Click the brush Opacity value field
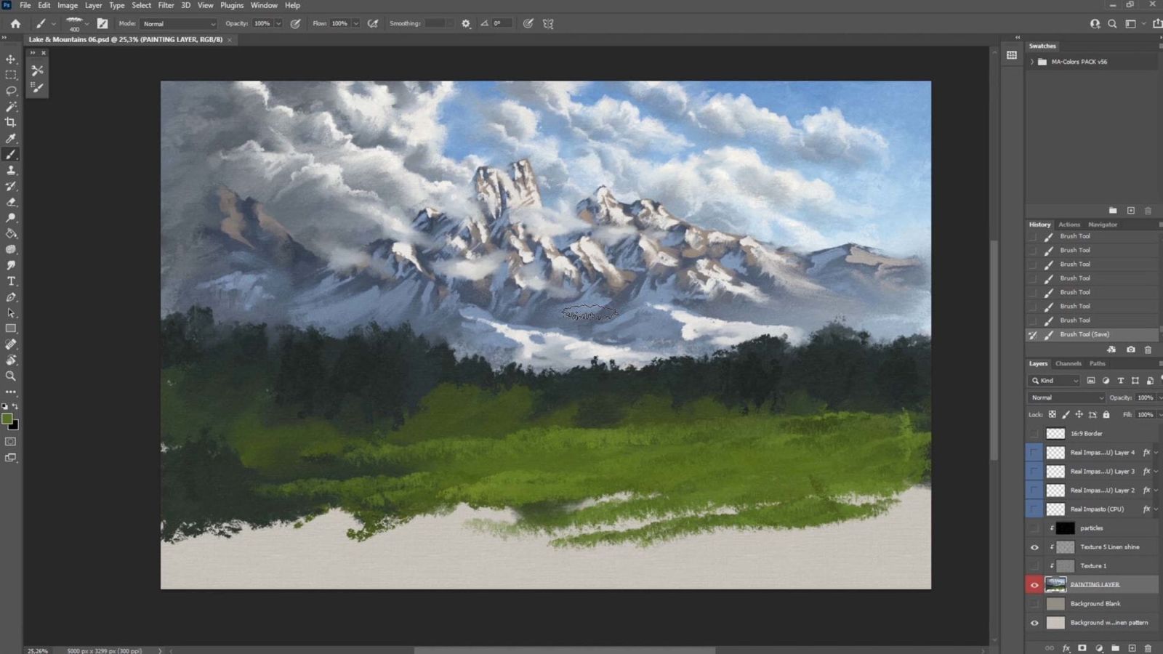The image size is (1163, 654). (262, 23)
